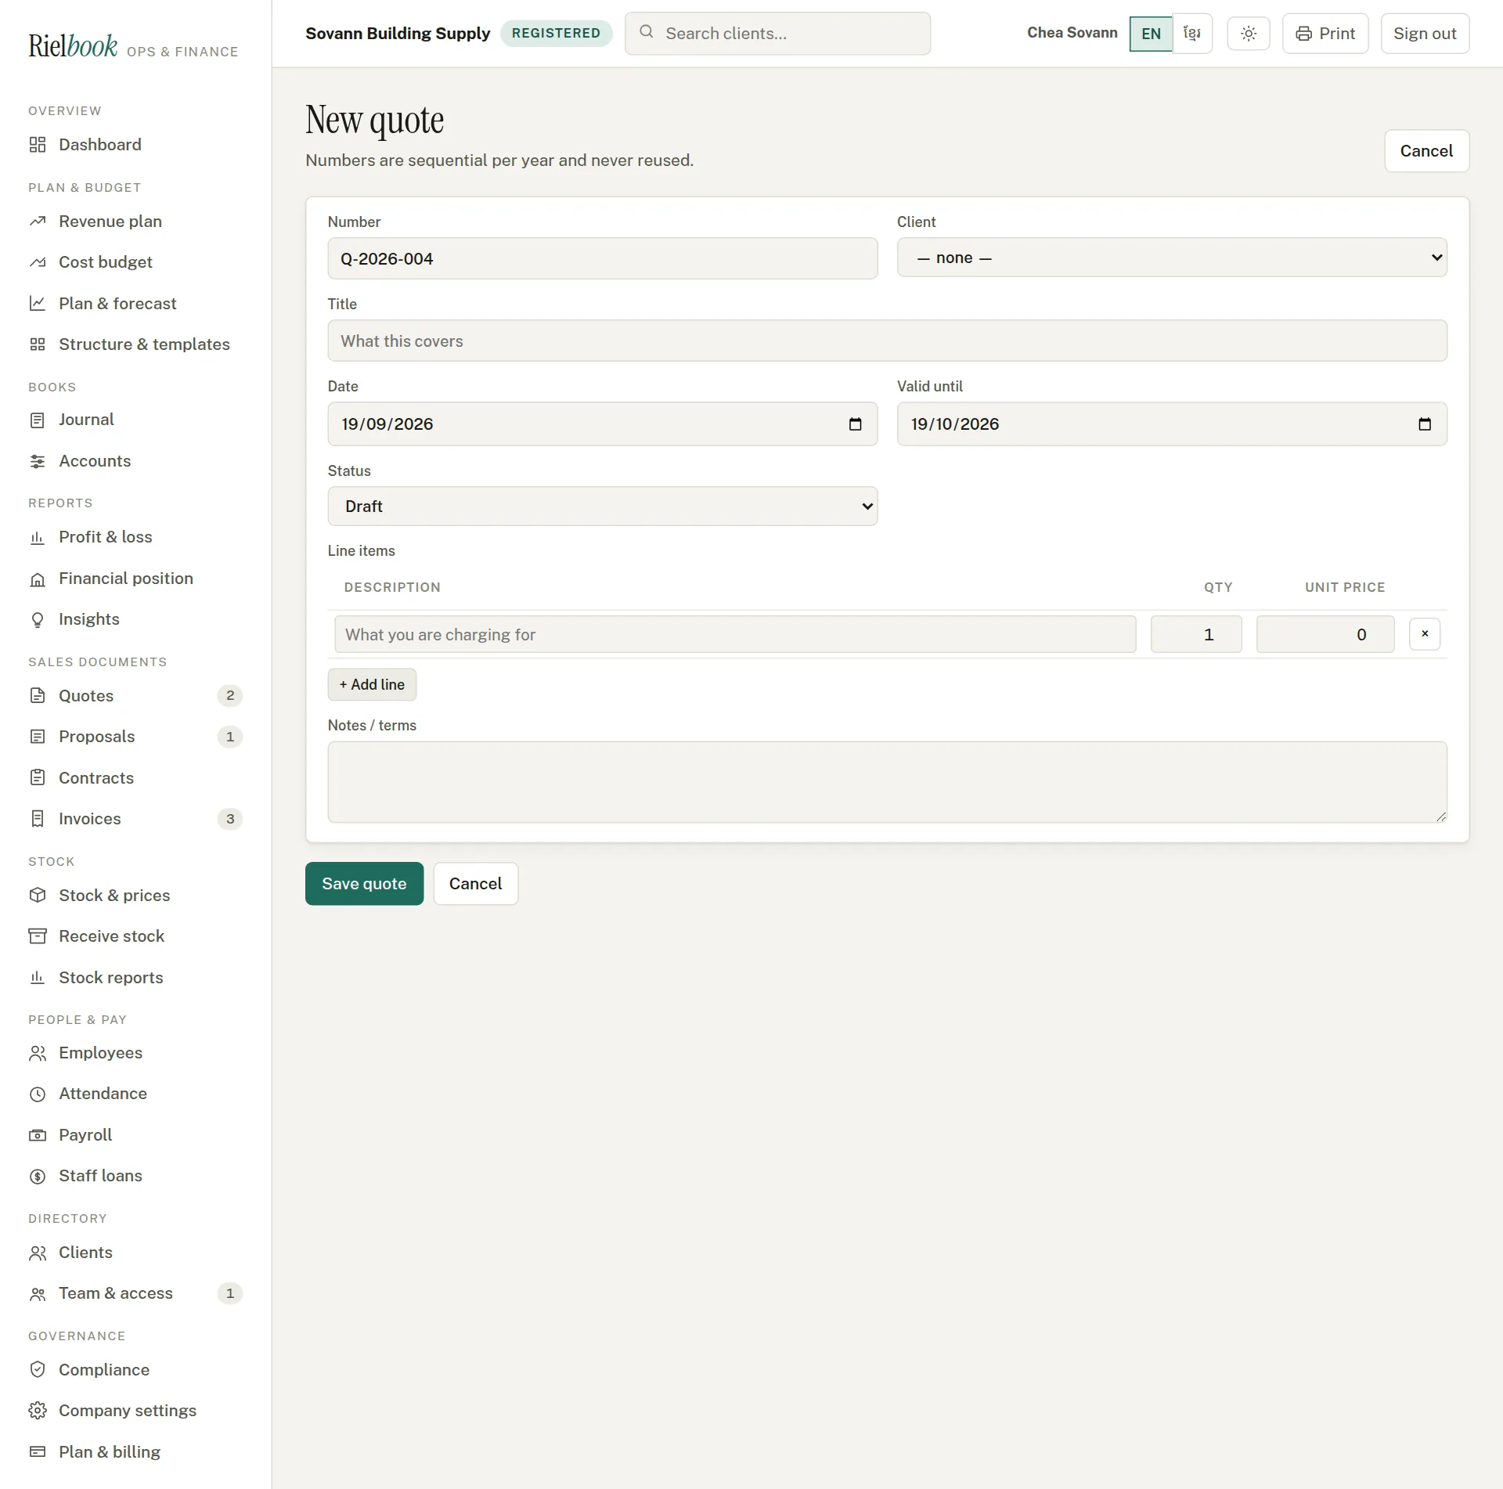
Task: Remove the line item with the × button
Action: point(1425,634)
